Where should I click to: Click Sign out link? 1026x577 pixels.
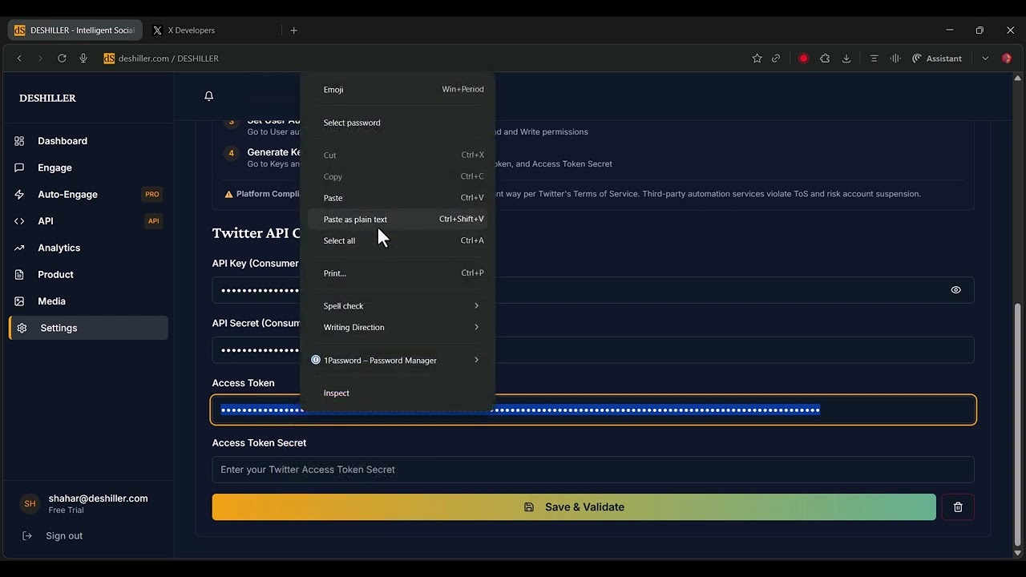(x=64, y=536)
